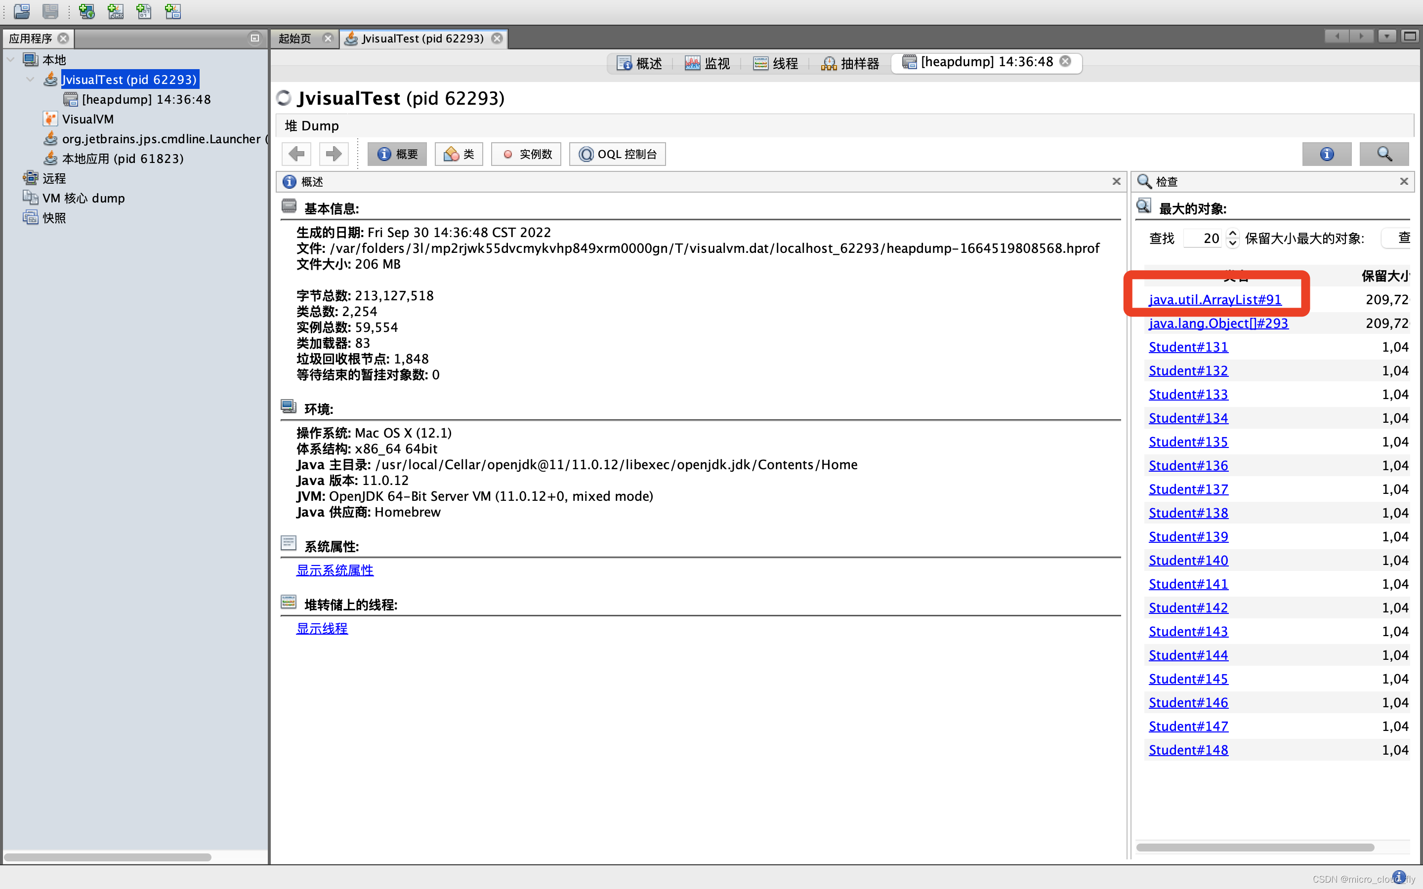Open the 线程 subtab
Screen dimensions: 1423x889
tap(775, 63)
